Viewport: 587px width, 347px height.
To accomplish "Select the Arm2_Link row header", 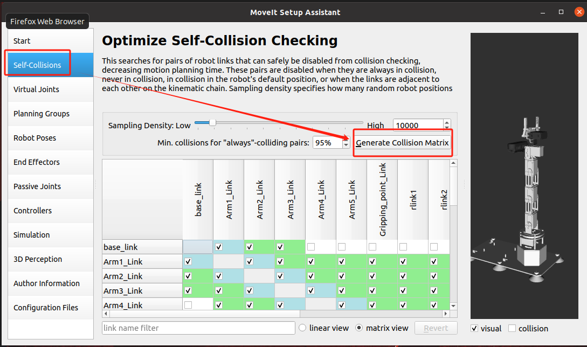I will (142, 276).
